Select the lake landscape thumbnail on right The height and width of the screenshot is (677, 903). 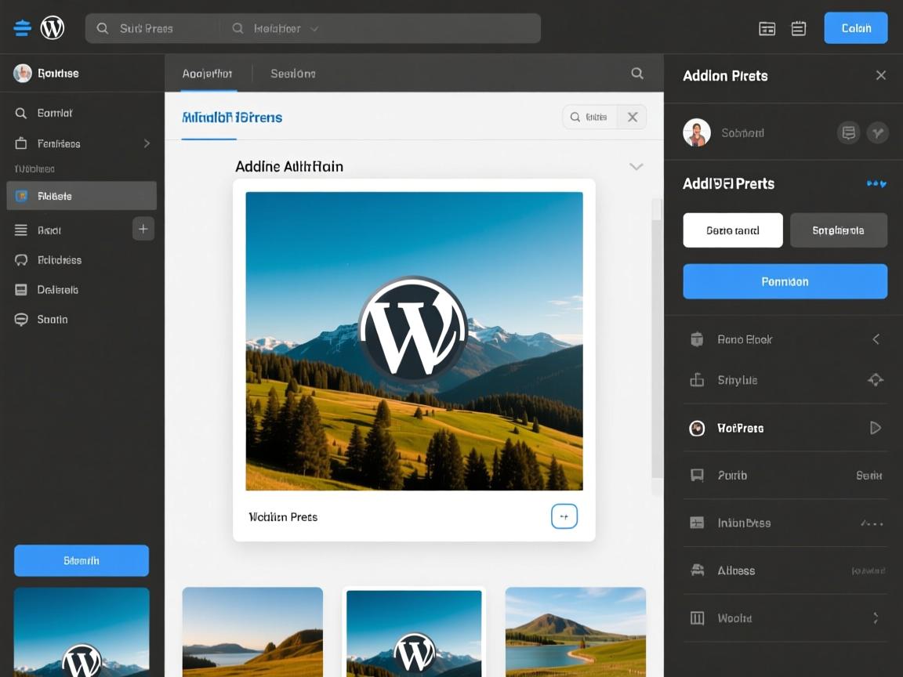tap(575, 631)
